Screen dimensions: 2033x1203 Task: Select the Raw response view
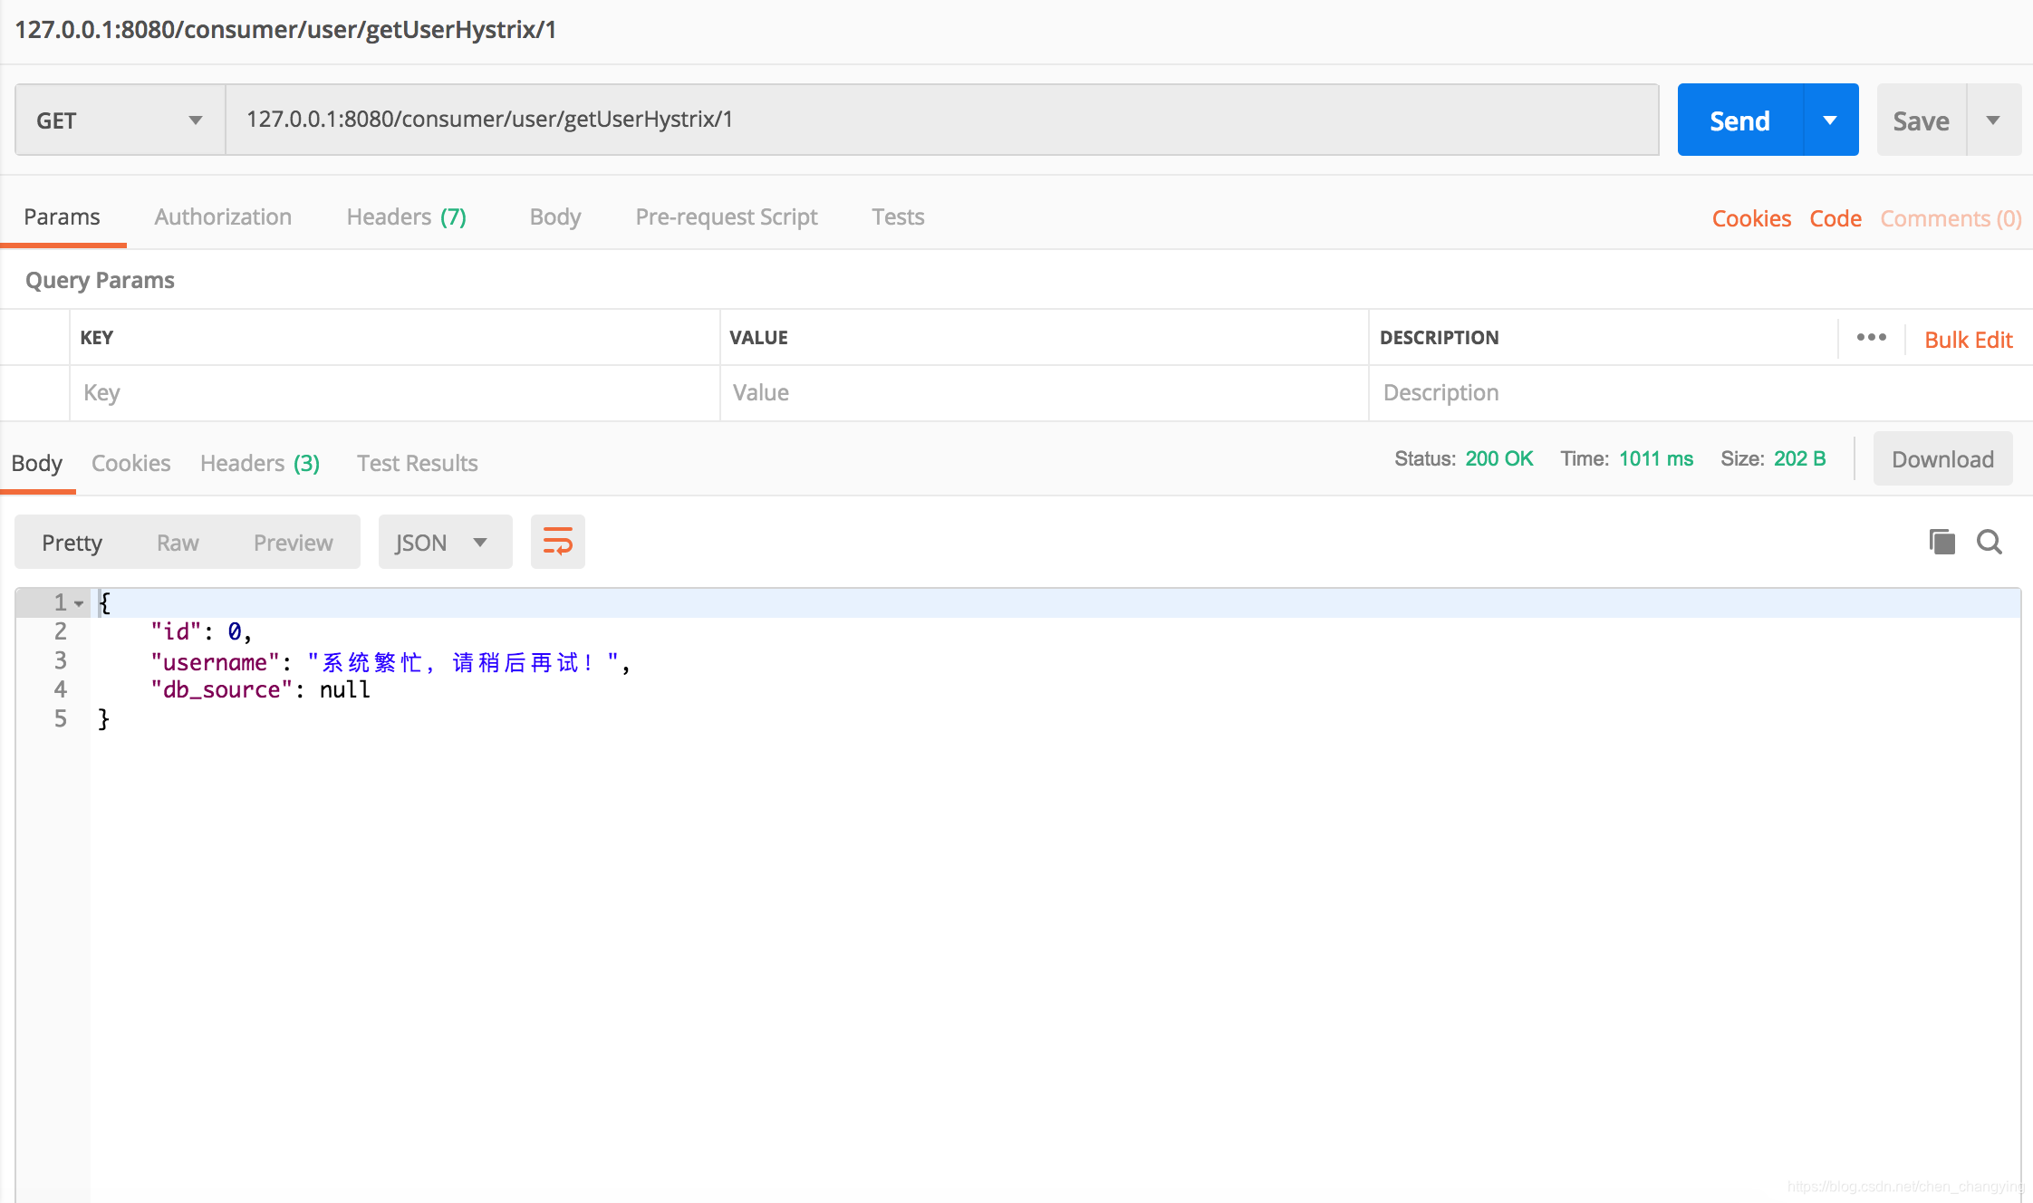click(x=179, y=542)
